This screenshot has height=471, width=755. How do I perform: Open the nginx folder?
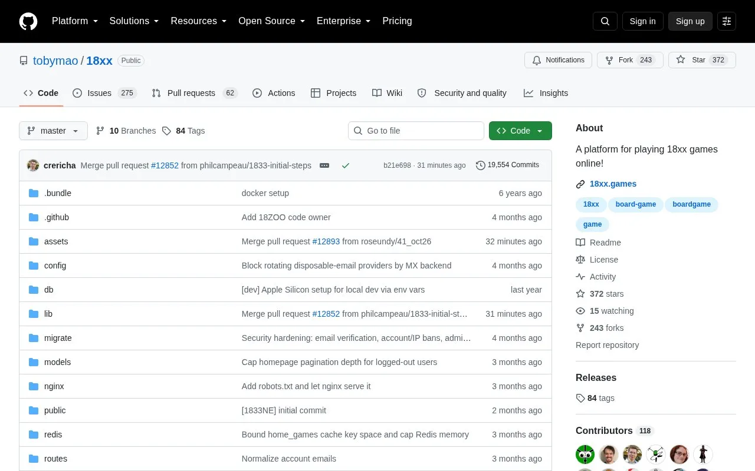coord(54,386)
